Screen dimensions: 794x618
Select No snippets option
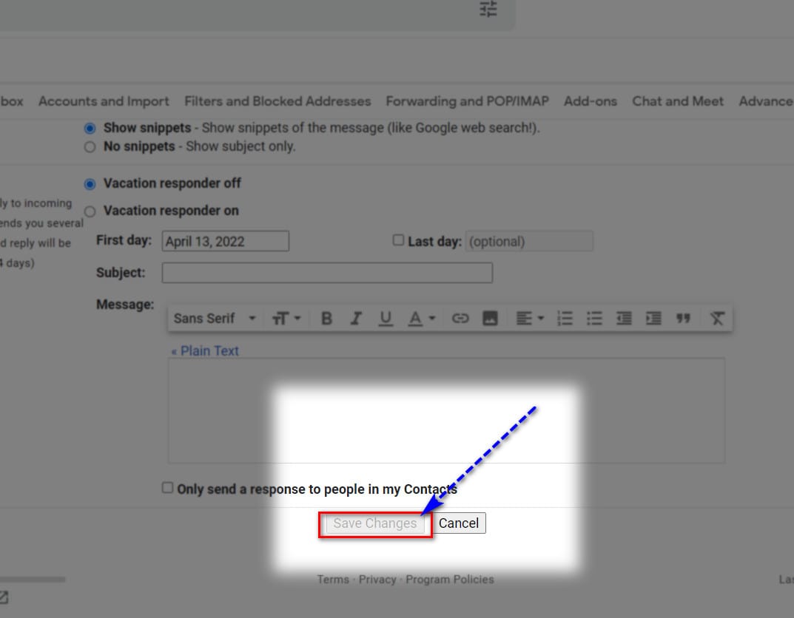pos(90,146)
